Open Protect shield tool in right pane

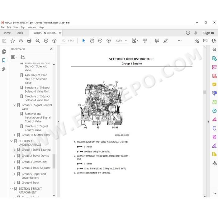214,128
